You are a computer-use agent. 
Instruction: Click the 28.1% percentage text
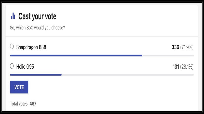(x=187, y=67)
